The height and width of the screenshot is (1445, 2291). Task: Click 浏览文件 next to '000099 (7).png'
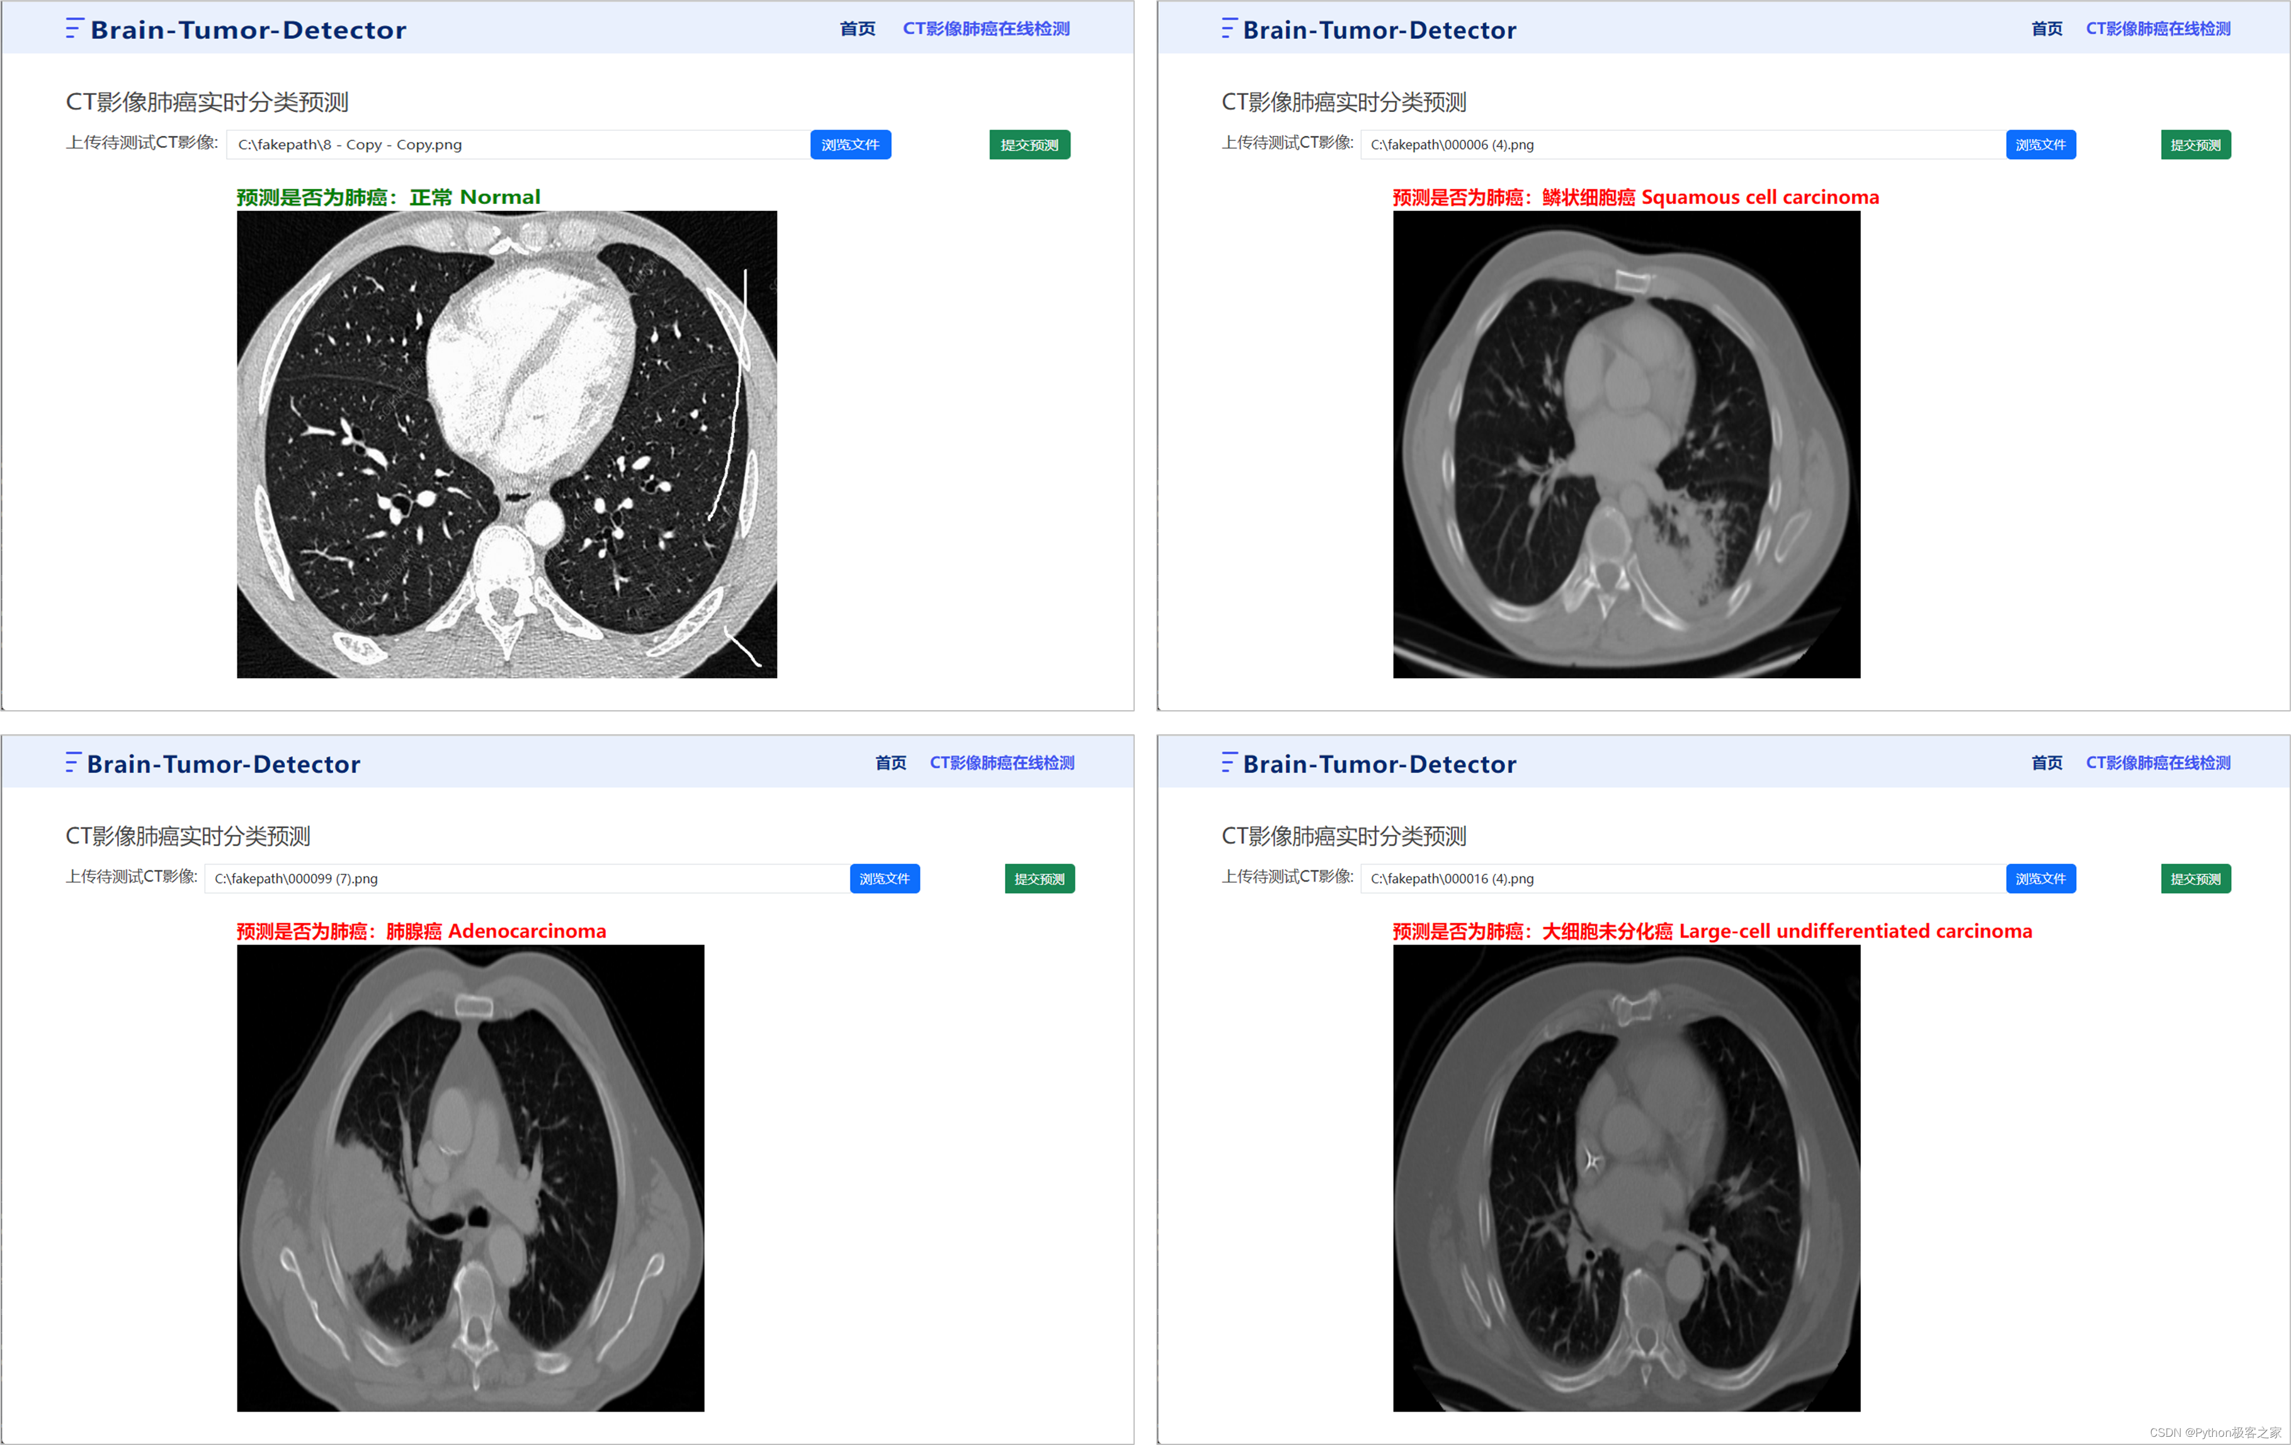click(x=884, y=879)
